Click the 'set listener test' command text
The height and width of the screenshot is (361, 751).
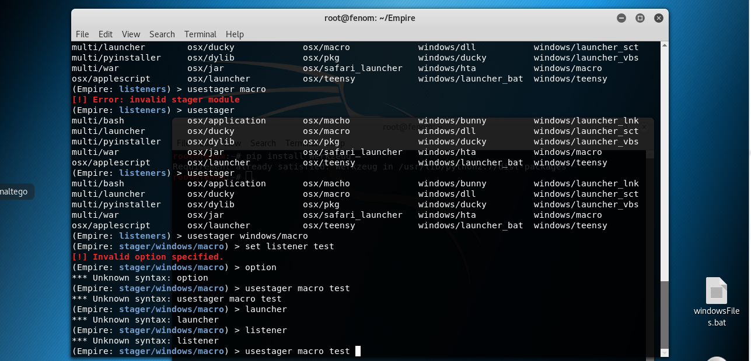(x=289, y=246)
